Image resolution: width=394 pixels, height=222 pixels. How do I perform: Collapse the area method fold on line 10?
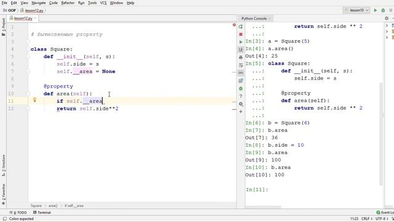(28, 94)
